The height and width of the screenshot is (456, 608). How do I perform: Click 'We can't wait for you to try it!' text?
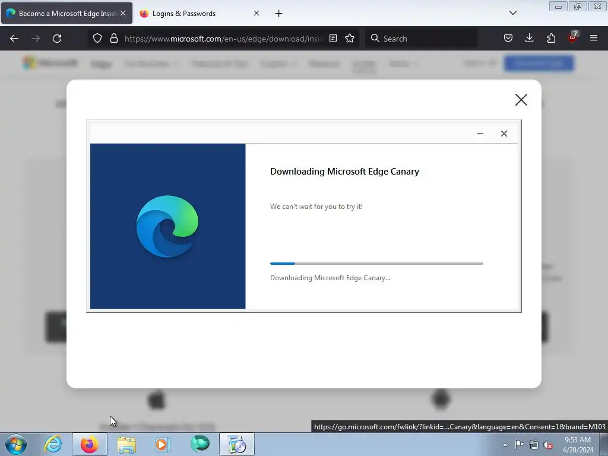[316, 207]
